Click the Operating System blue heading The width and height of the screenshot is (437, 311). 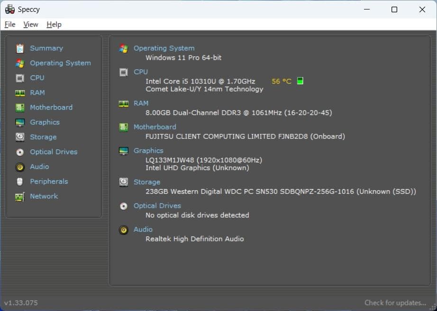(164, 48)
